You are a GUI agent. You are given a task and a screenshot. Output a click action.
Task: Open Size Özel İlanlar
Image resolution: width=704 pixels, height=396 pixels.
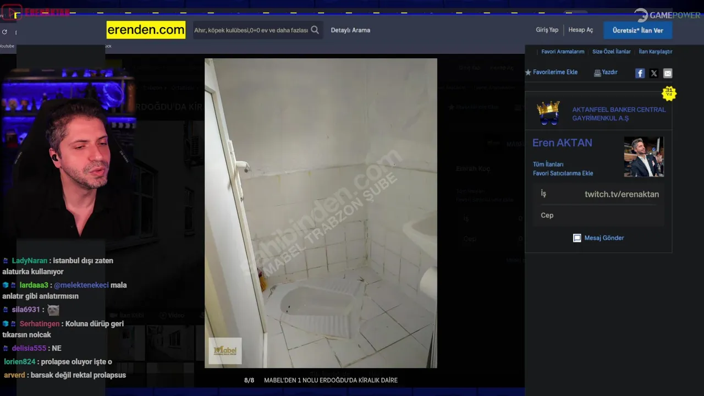pyautogui.click(x=612, y=52)
